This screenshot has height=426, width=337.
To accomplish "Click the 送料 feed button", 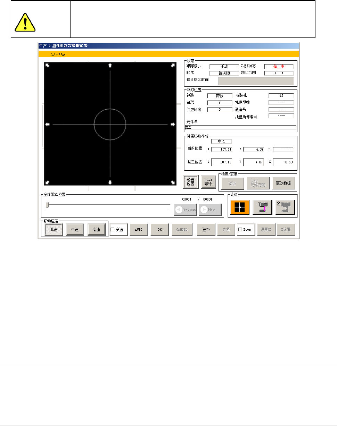I will coord(206,230).
